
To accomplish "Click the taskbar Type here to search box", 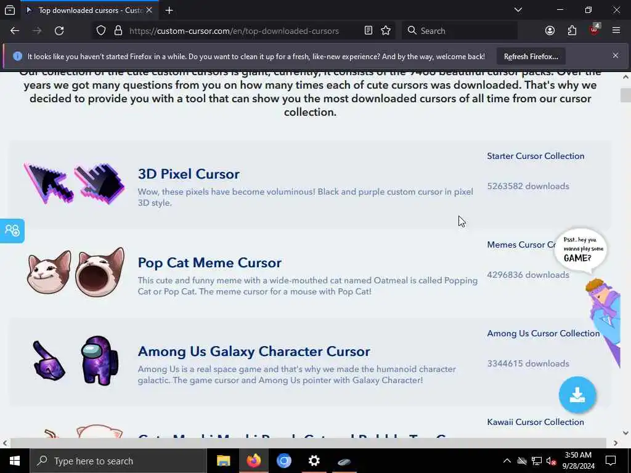I will 118,461.
